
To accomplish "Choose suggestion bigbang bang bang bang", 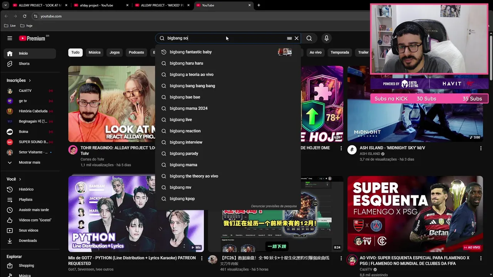I will [228, 86].
